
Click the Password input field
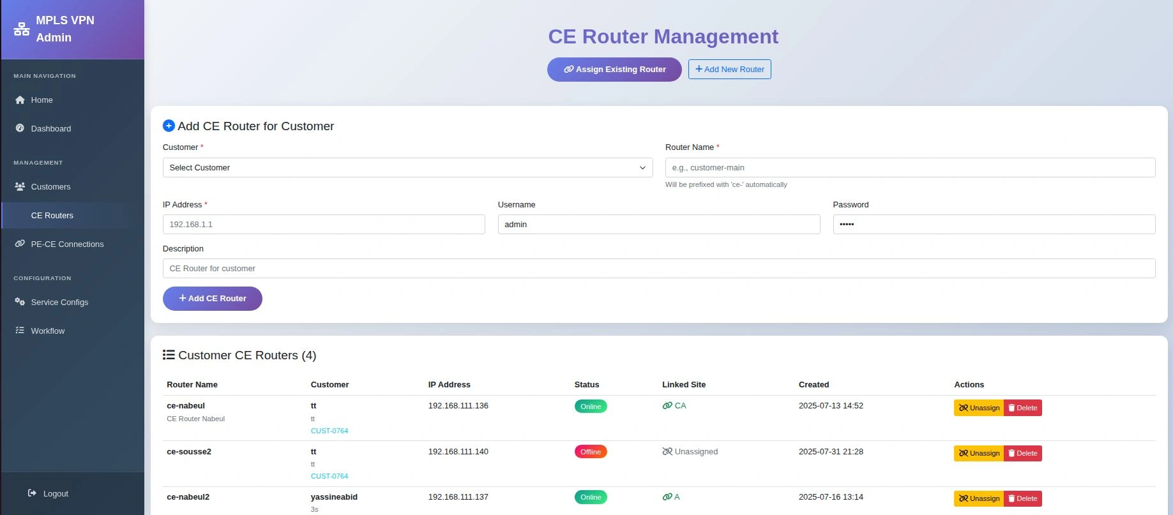click(x=994, y=224)
